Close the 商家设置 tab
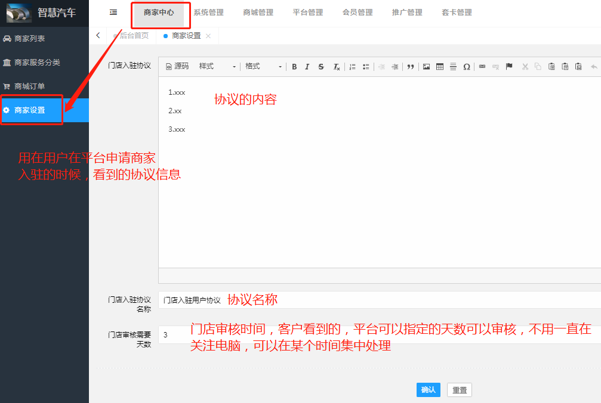Screen dimensions: 601x403 [x=208, y=36]
